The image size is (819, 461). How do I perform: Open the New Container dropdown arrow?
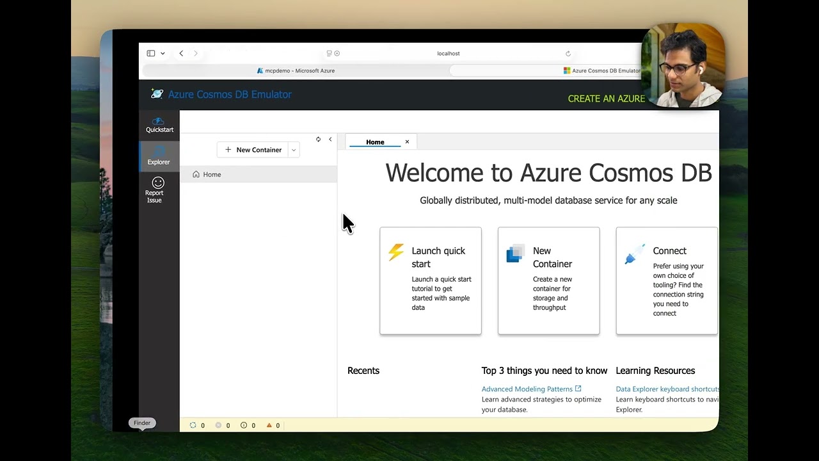point(294,150)
